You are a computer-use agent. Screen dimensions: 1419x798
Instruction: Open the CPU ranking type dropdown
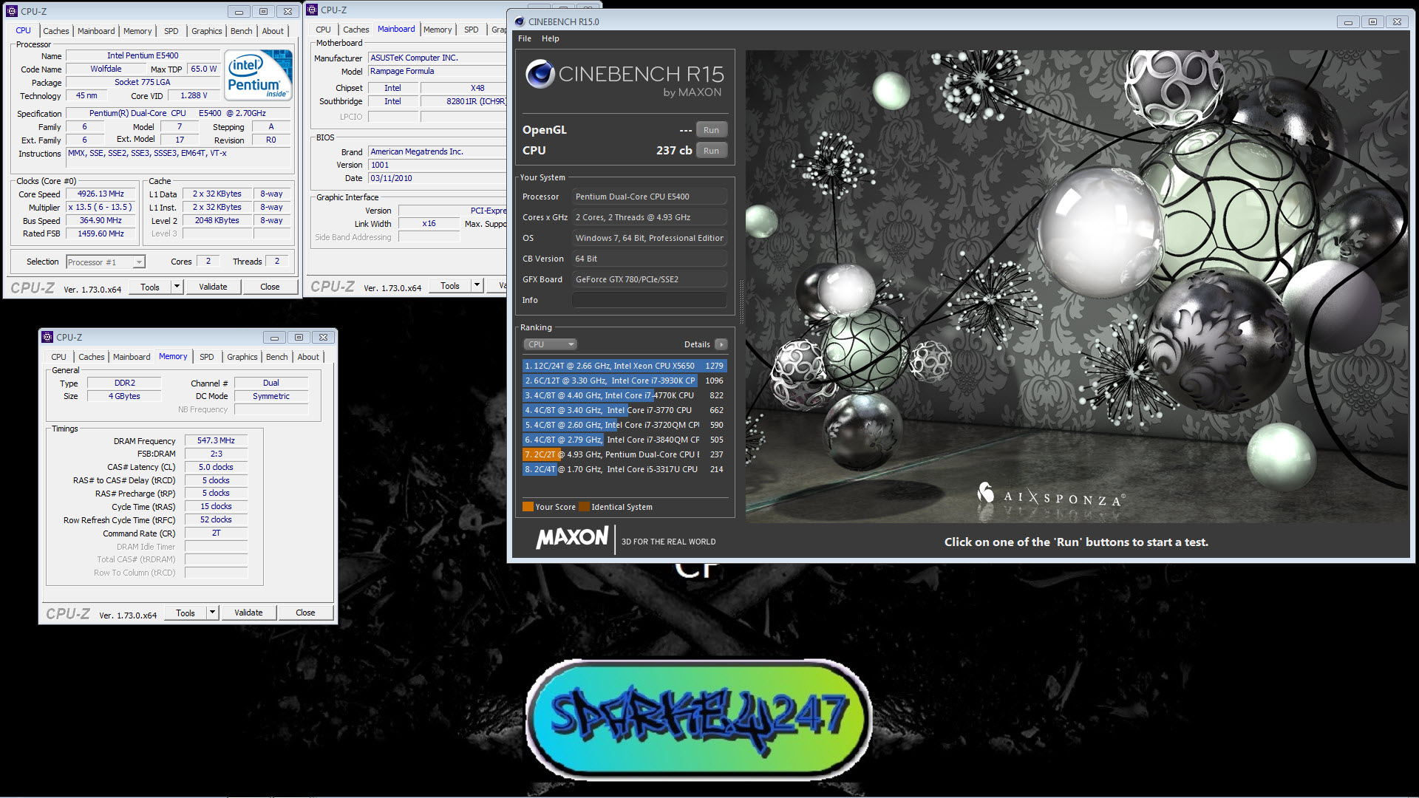550,344
